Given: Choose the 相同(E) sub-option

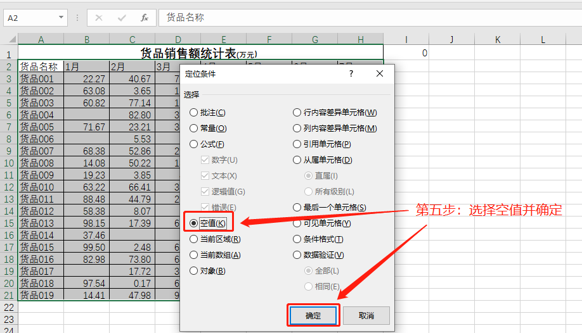Looking at the screenshot, I should click(x=322, y=287).
